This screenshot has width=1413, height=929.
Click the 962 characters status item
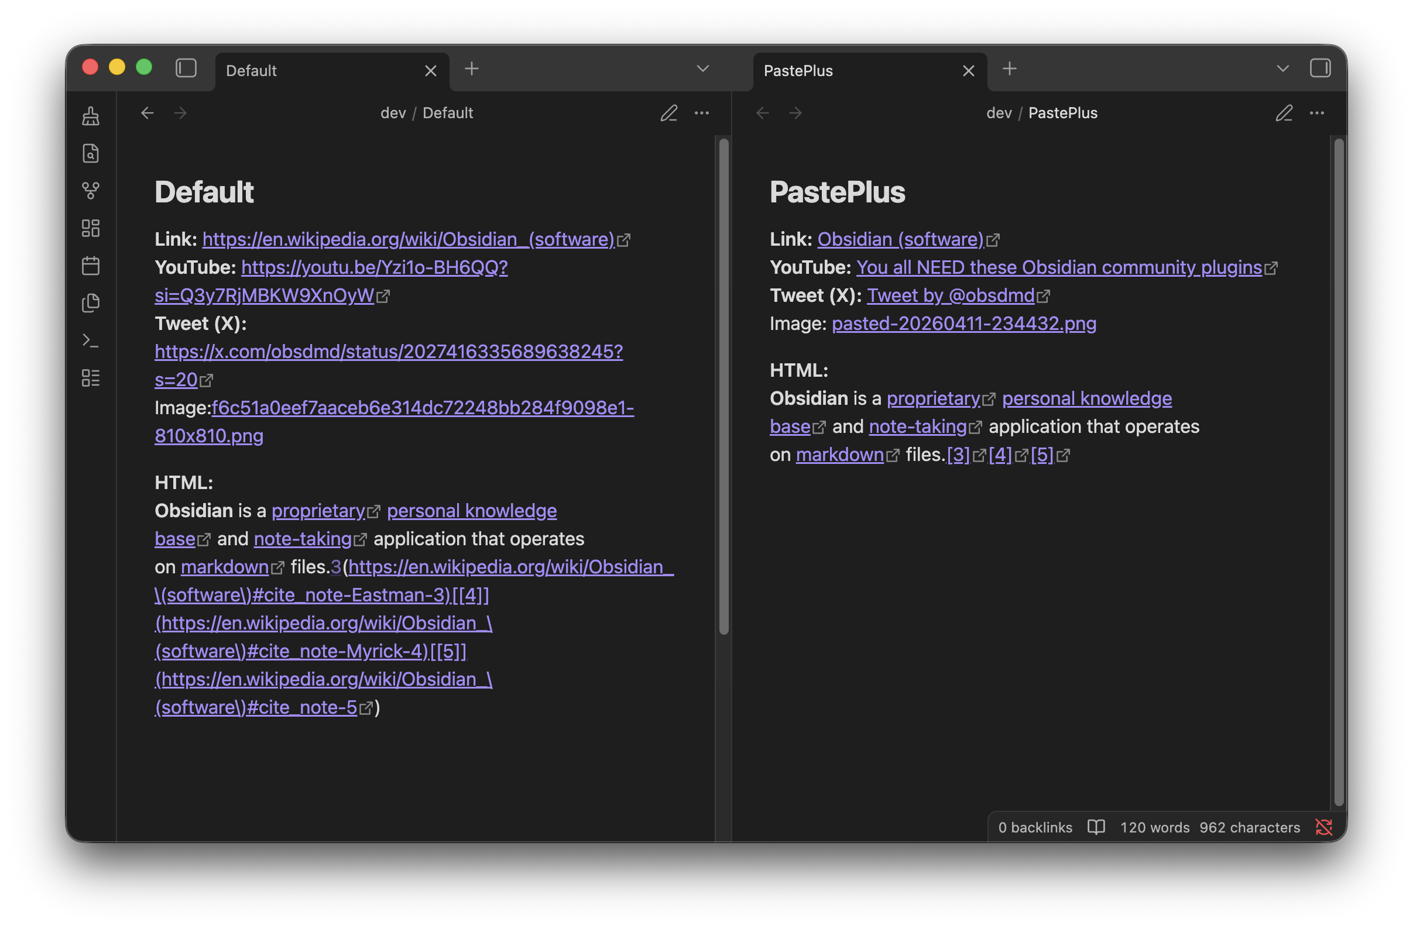(1250, 827)
